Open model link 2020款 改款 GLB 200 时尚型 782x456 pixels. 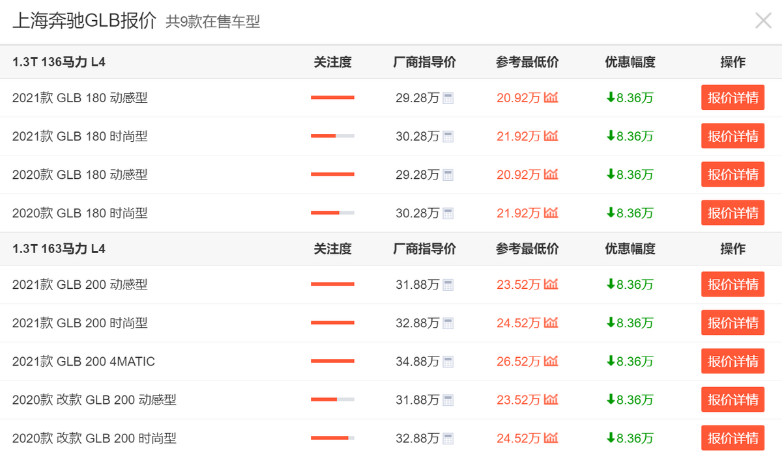point(94,438)
